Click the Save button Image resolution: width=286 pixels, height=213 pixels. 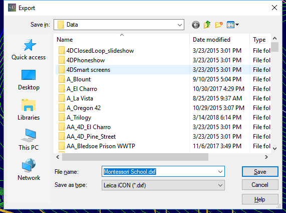pyautogui.click(x=260, y=172)
